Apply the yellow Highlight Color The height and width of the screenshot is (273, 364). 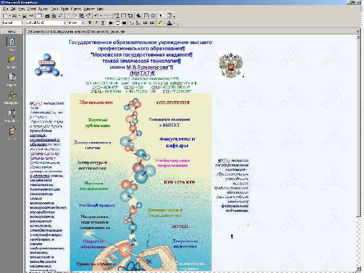coord(160,23)
